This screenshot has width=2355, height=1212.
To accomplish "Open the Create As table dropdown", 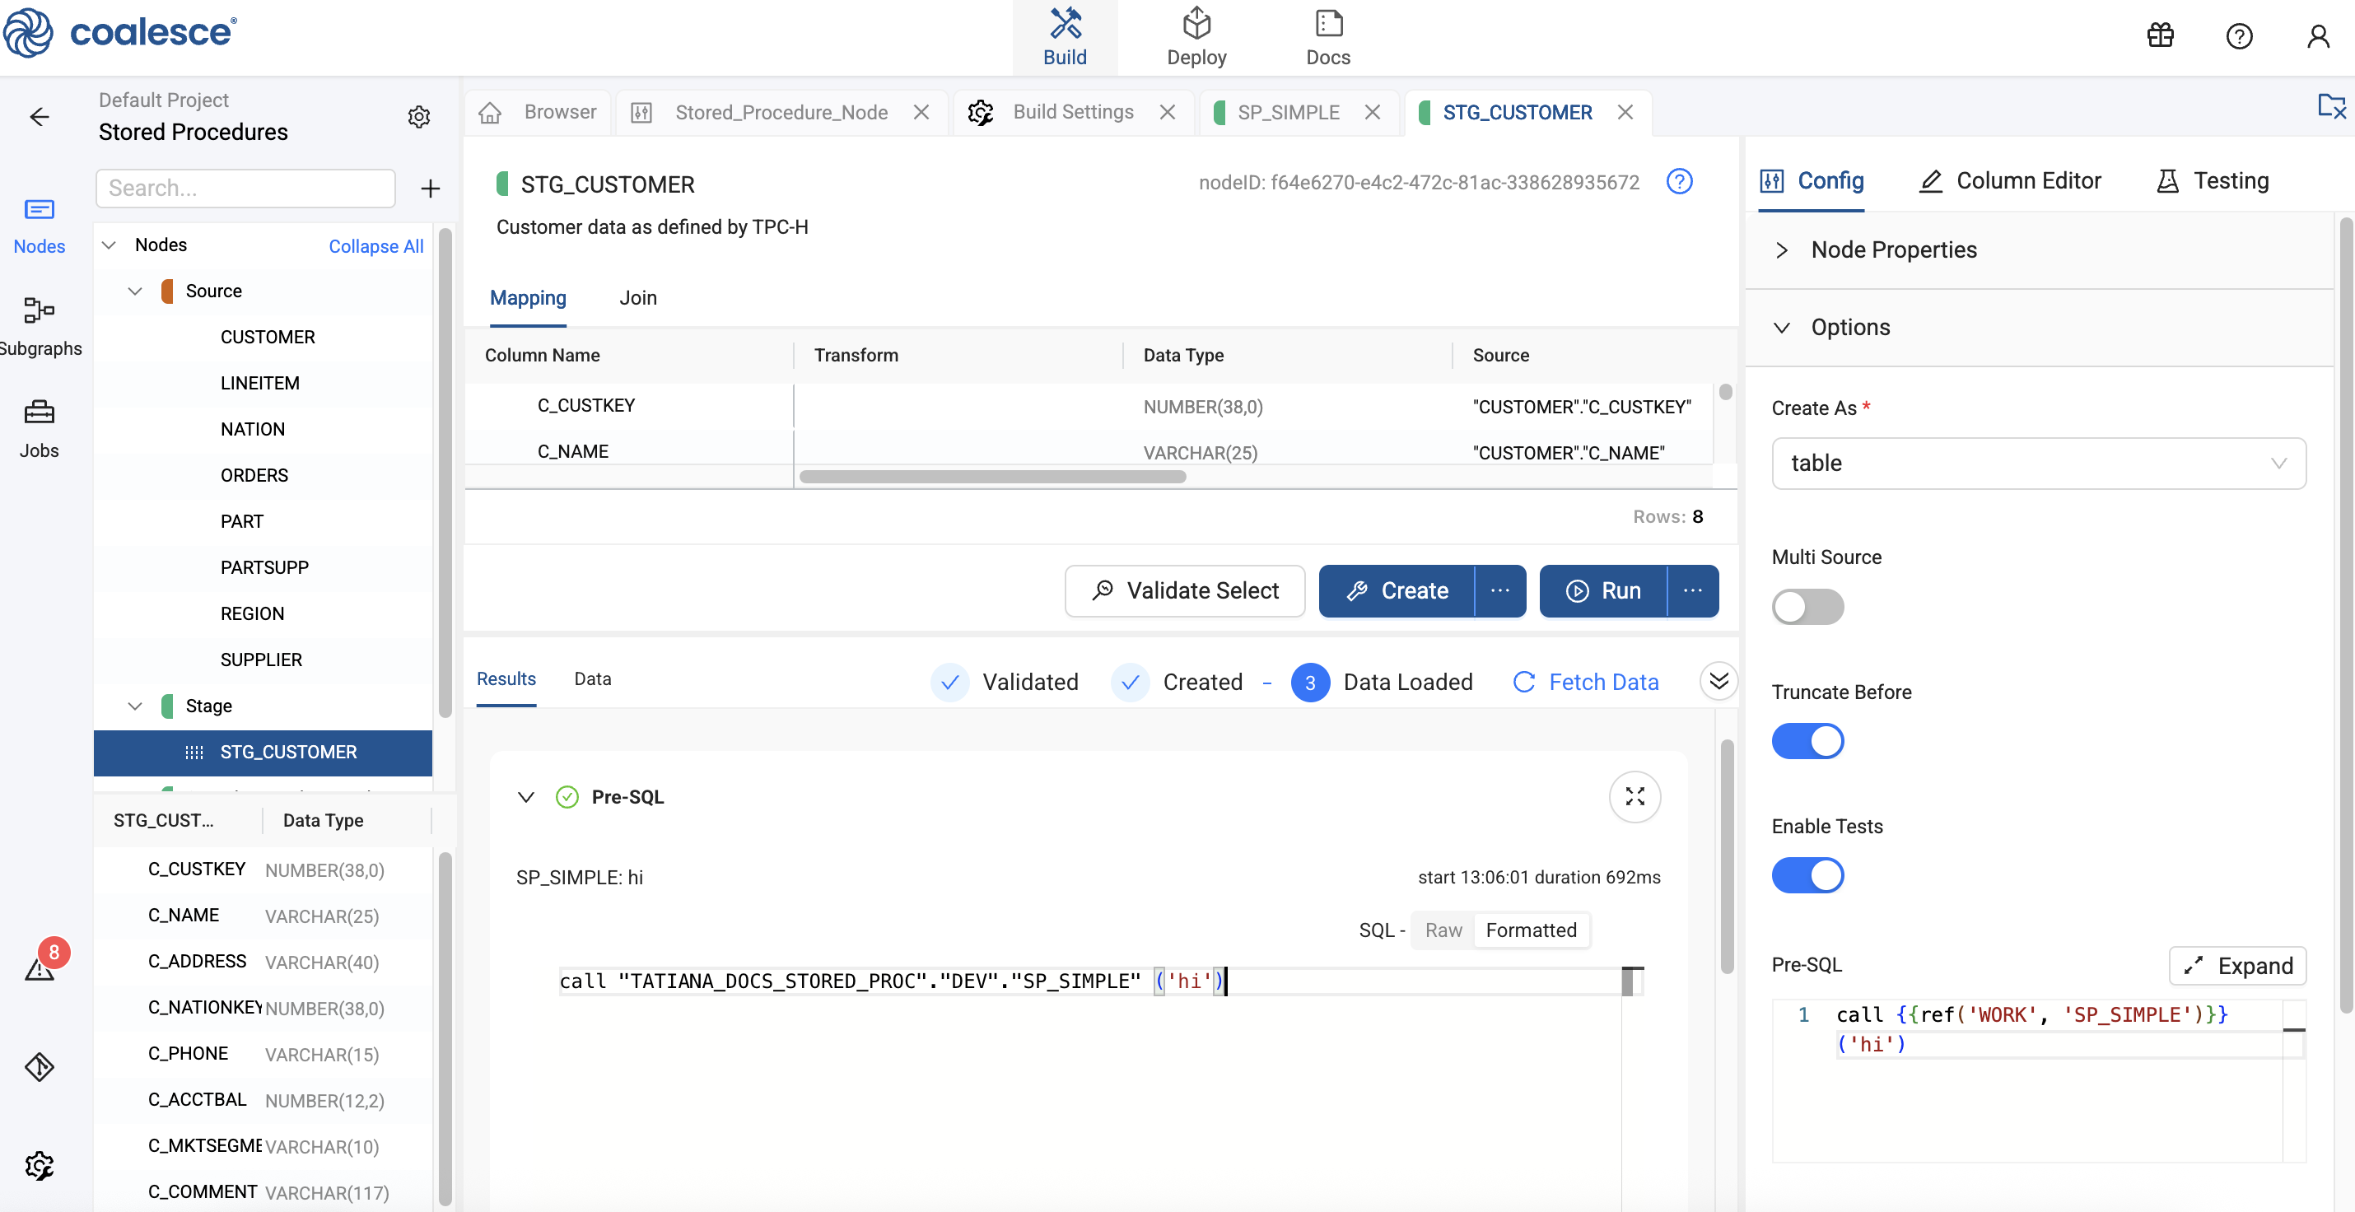I will point(2038,464).
